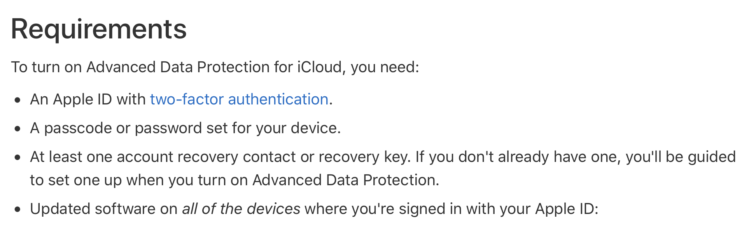Open the two-factor authentication link

pyautogui.click(x=239, y=99)
